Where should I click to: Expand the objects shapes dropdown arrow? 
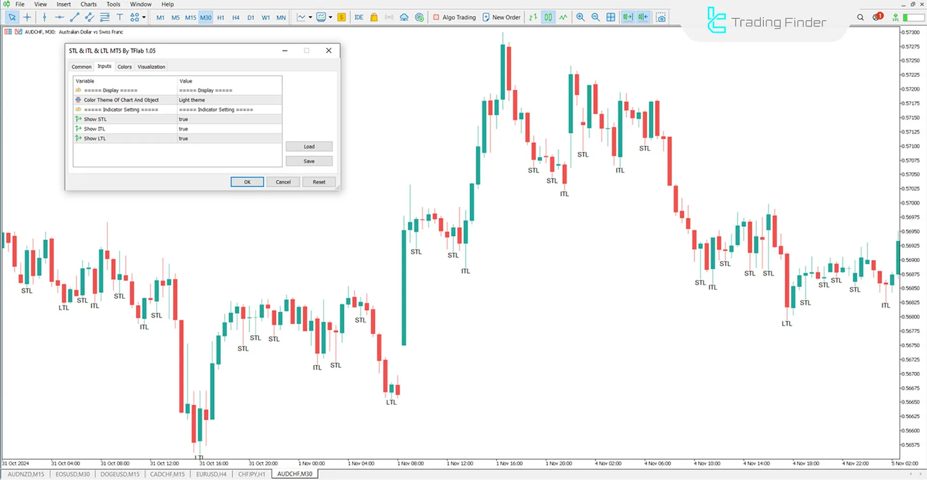(144, 17)
